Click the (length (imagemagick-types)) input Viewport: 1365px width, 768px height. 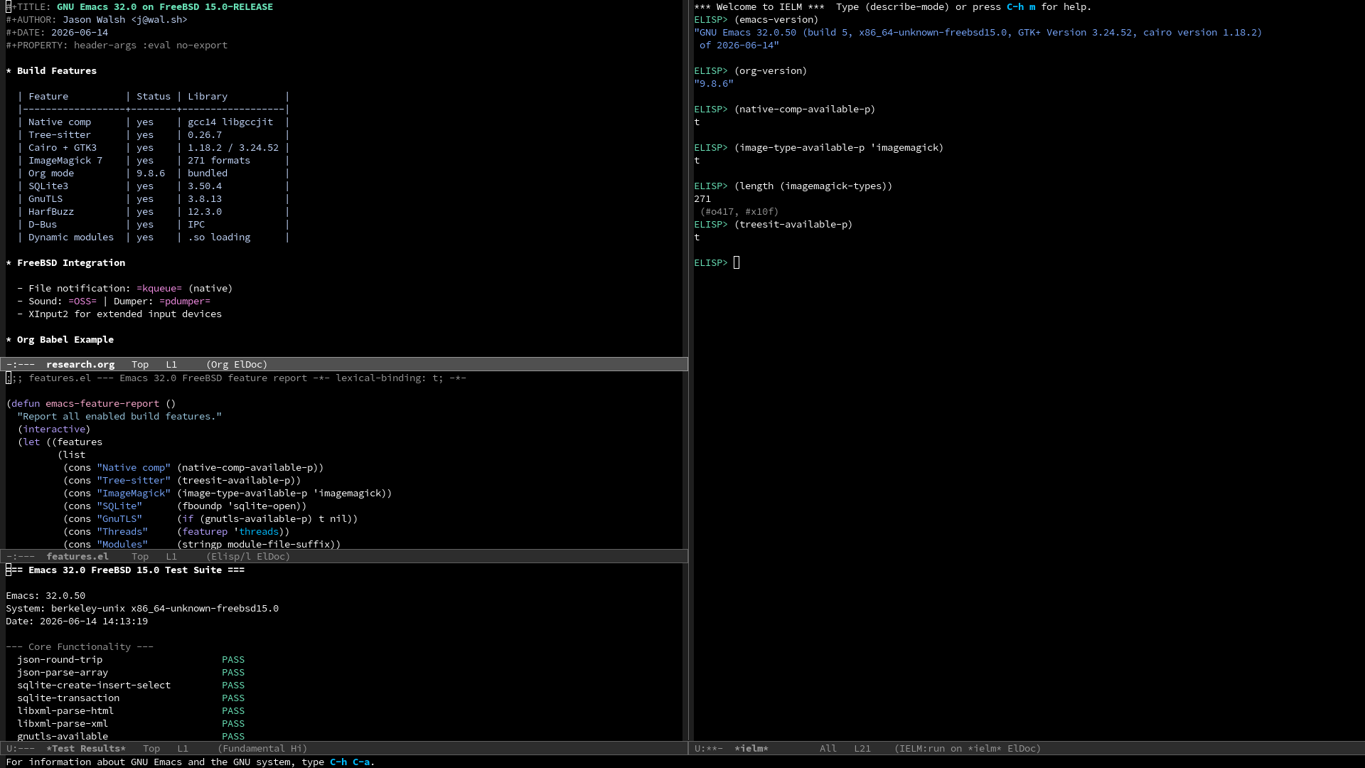(x=813, y=186)
